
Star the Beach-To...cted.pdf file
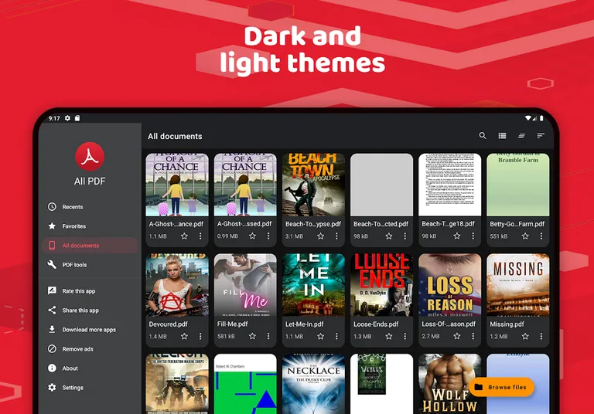pos(389,236)
